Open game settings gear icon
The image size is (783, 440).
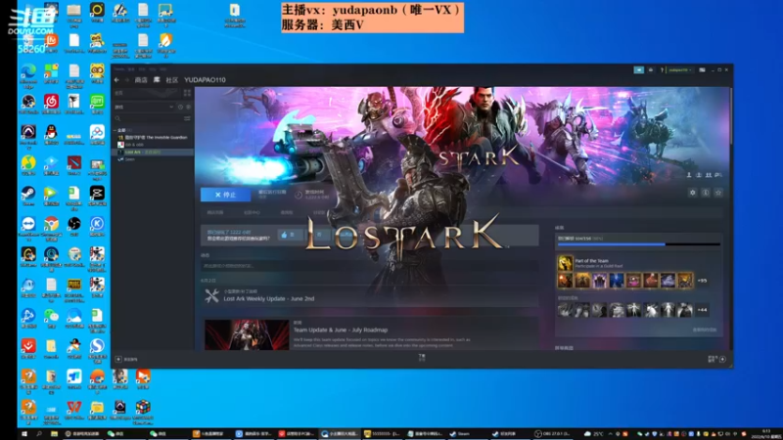click(x=693, y=193)
